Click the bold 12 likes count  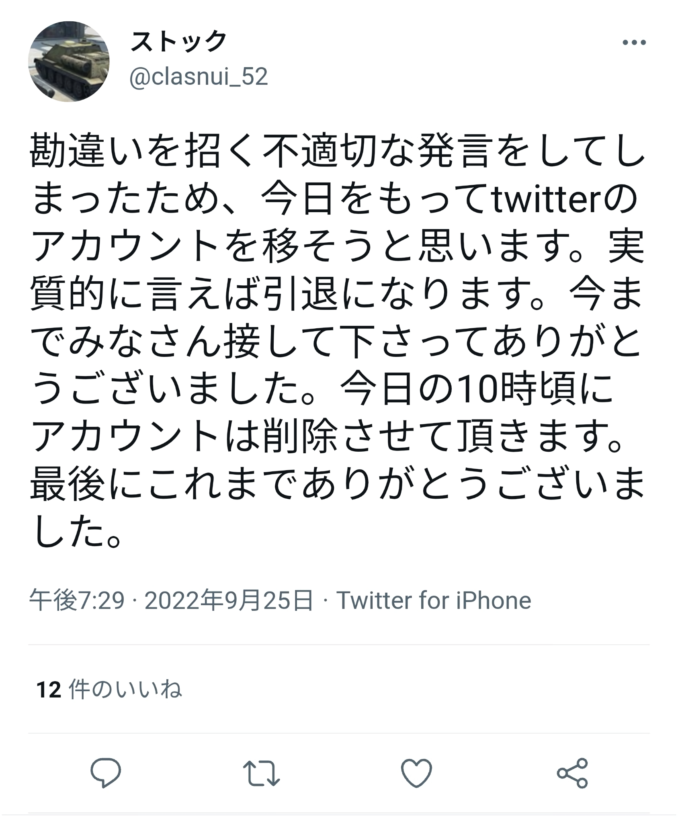pyautogui.click(x=49, y=690)
